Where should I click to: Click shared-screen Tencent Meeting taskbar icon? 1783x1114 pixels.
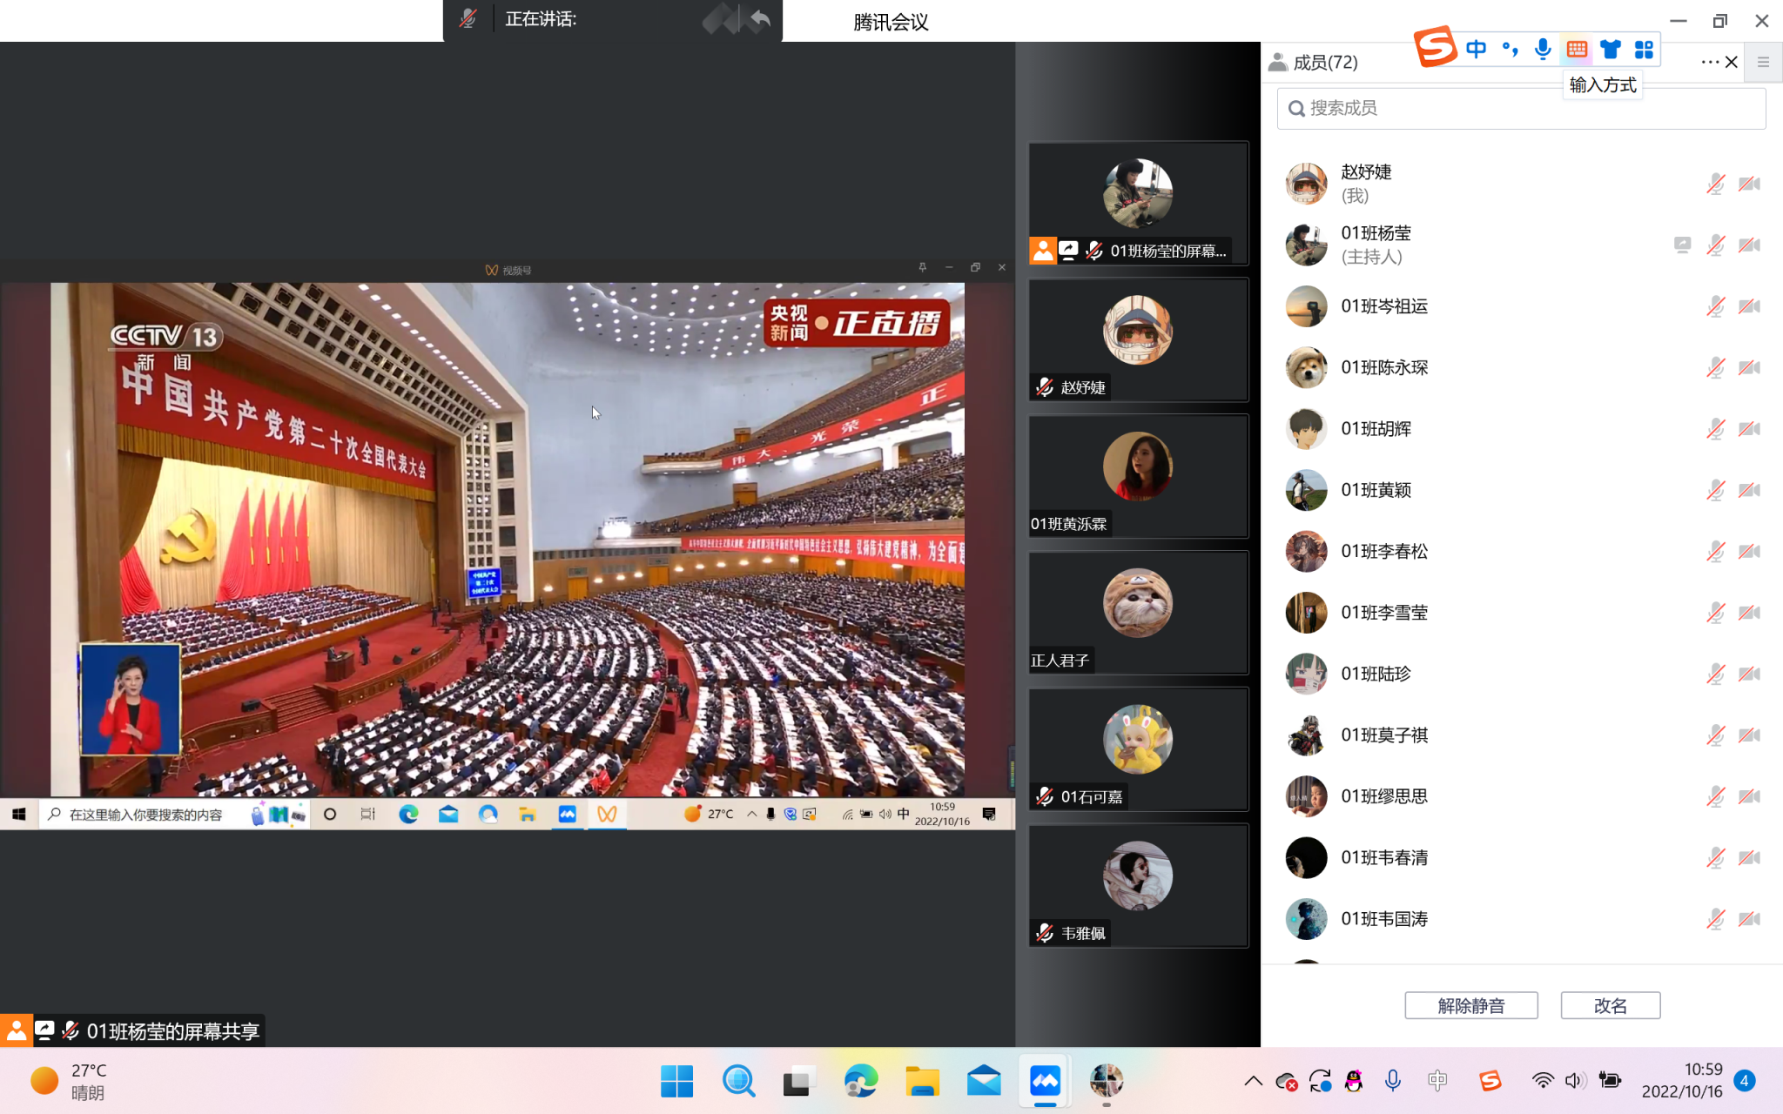click(x=567, y=815)
